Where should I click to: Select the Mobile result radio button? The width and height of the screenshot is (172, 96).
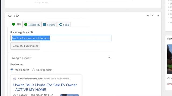12,70
